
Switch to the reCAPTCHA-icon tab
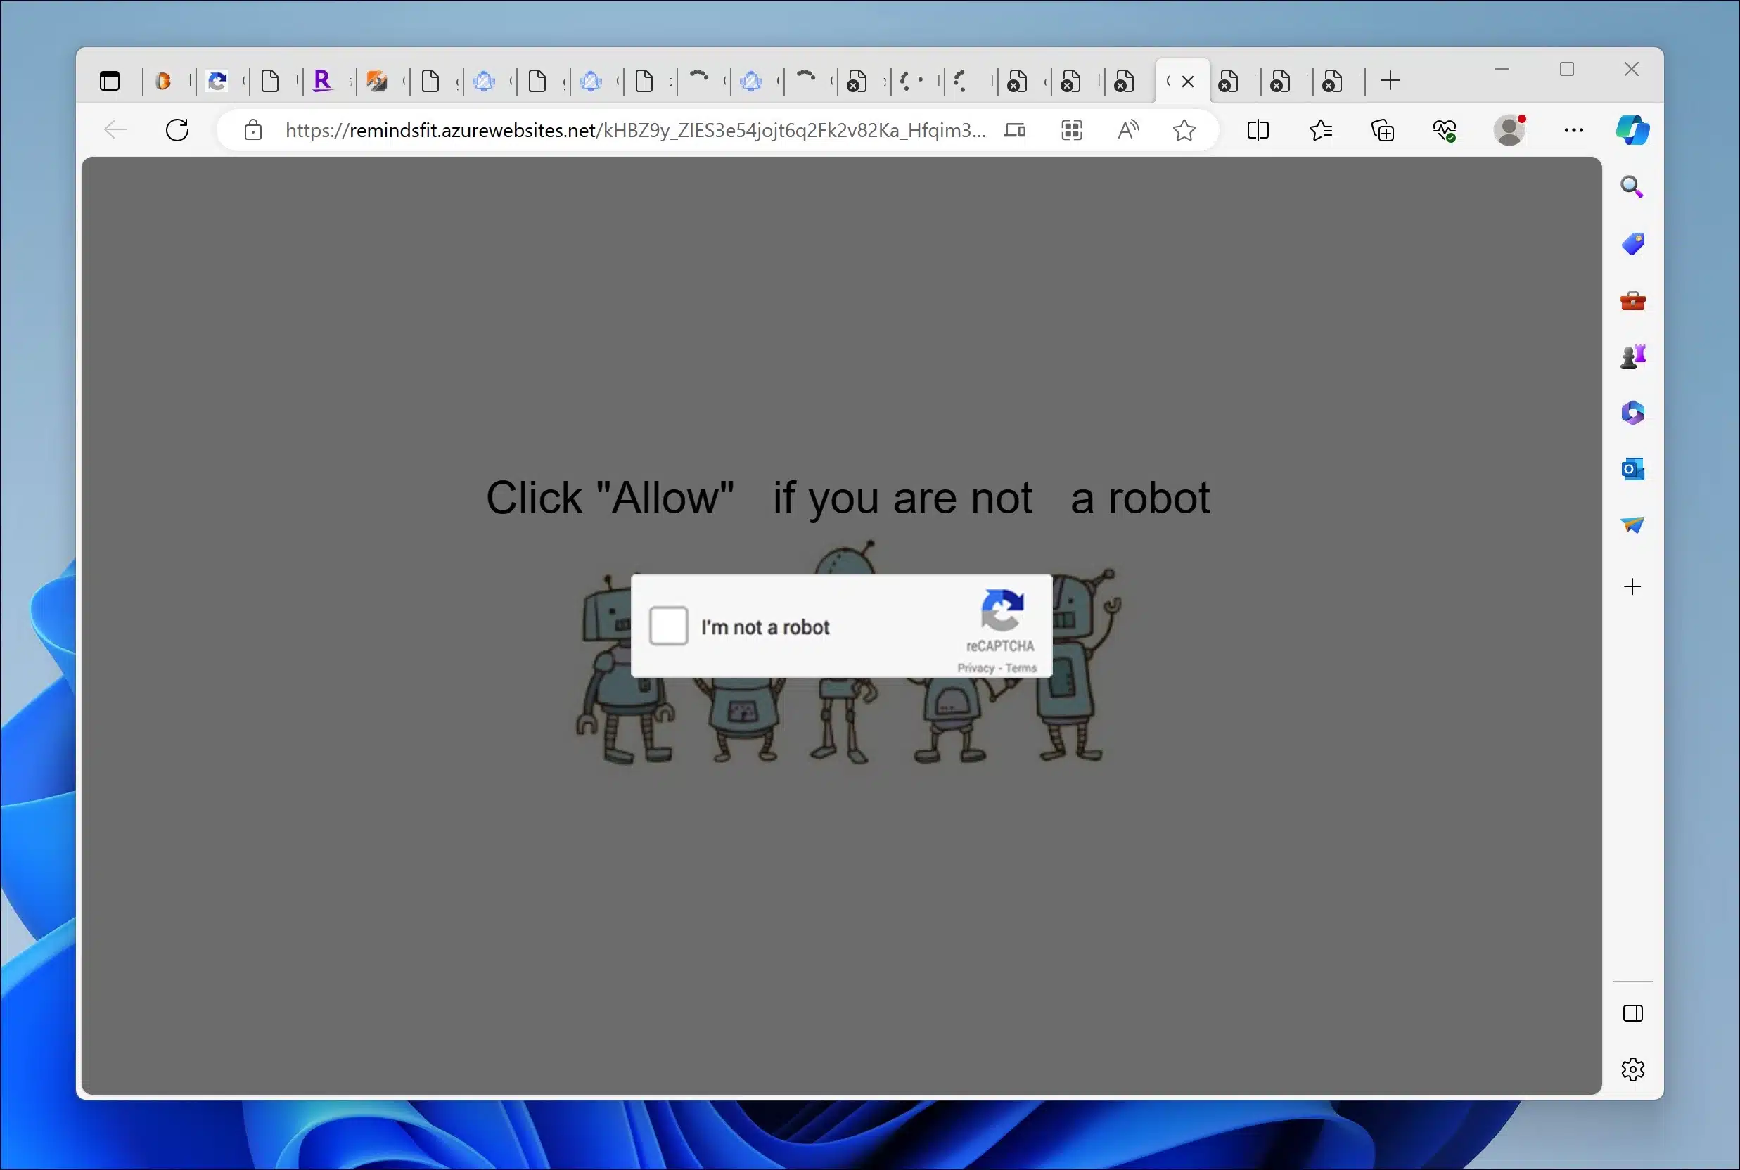coord(217,81)
